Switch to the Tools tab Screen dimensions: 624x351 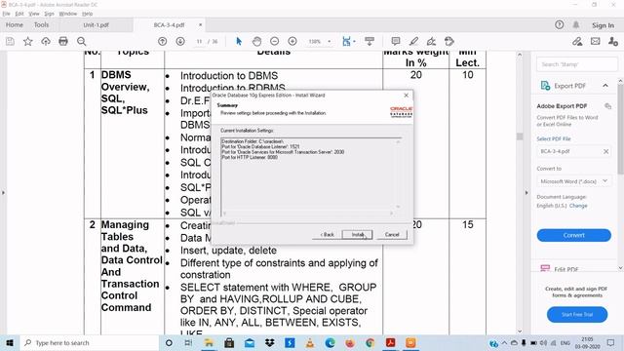click(41, 25)
